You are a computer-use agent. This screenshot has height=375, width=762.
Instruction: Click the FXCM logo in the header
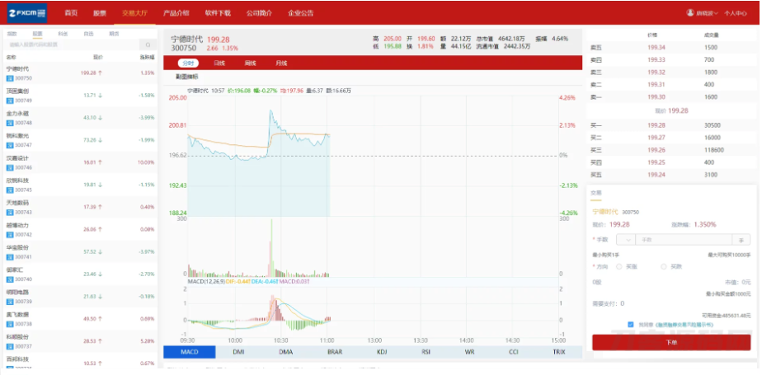[x=27, y=13]
